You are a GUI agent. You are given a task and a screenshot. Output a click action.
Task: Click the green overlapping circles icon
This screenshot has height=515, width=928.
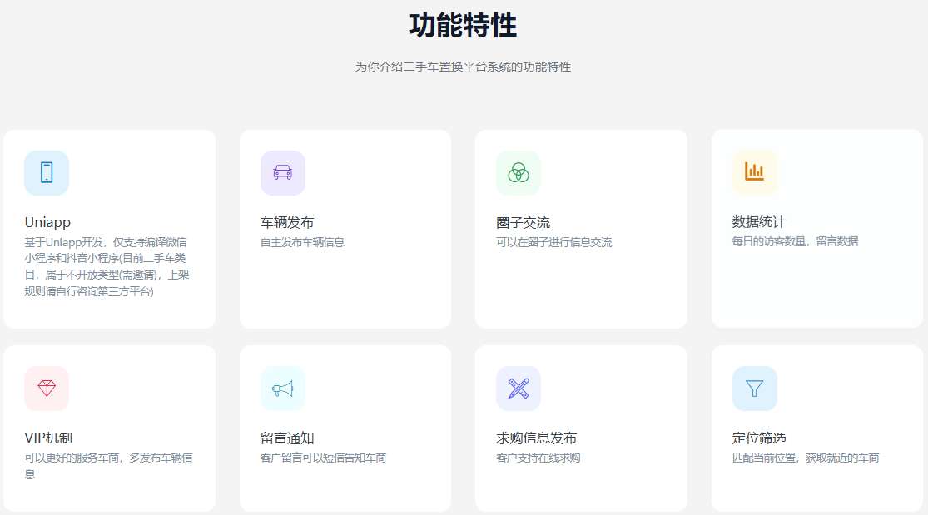click(519, 172)
